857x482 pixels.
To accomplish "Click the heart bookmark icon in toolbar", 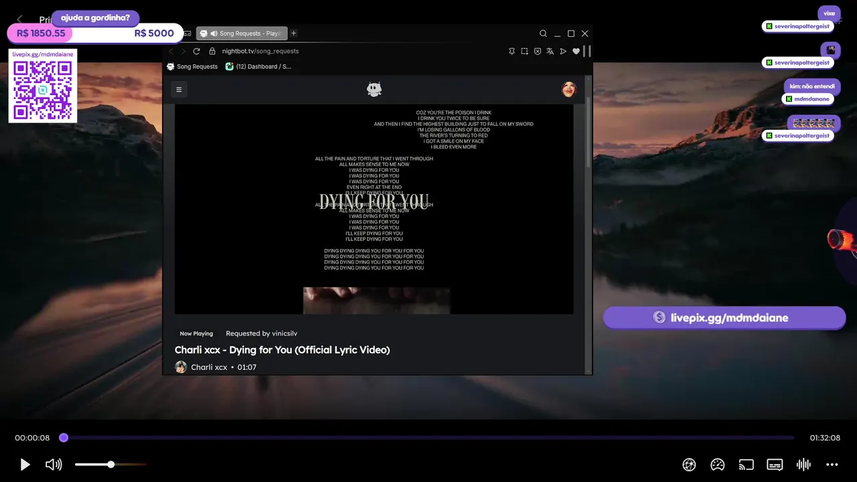I will tap(576, 51).
